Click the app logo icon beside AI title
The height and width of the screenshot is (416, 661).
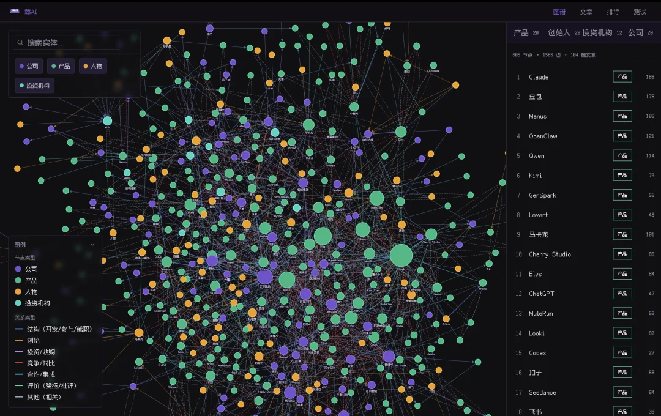pyautogui.click(x=14, y=12)
